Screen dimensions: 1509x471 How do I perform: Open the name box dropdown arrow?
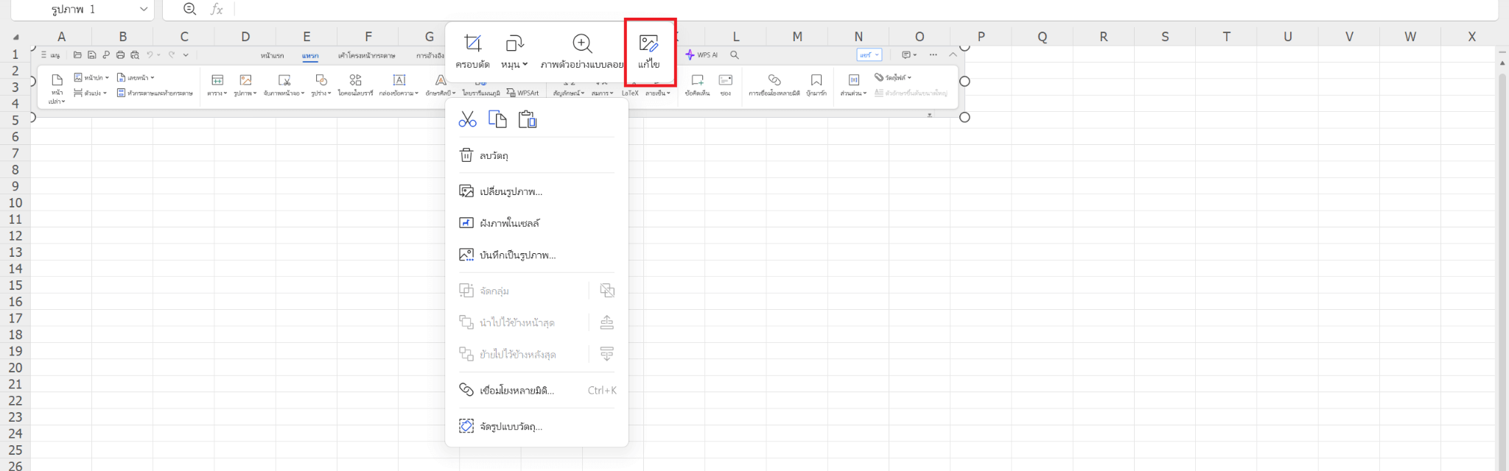pyautogui.click(x=144, y=10)
